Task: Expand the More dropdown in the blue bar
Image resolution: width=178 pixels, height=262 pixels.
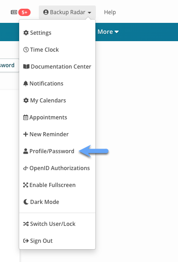Action: click(x=108, y=32)
